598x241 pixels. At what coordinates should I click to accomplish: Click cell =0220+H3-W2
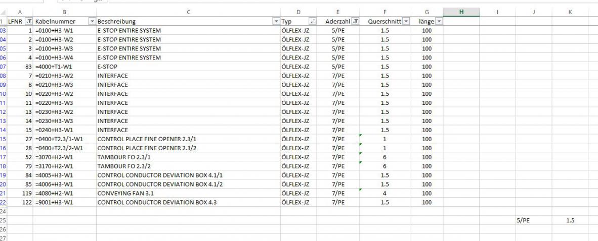click(64, 94)
